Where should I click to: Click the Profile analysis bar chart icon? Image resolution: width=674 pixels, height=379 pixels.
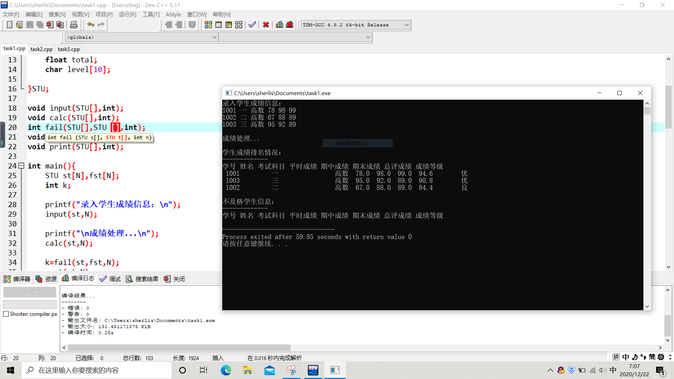(x=279, y=25)
